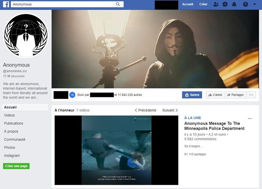
Task: Open Vidéos in the page sidebar
Action: [x=9, y=115]
